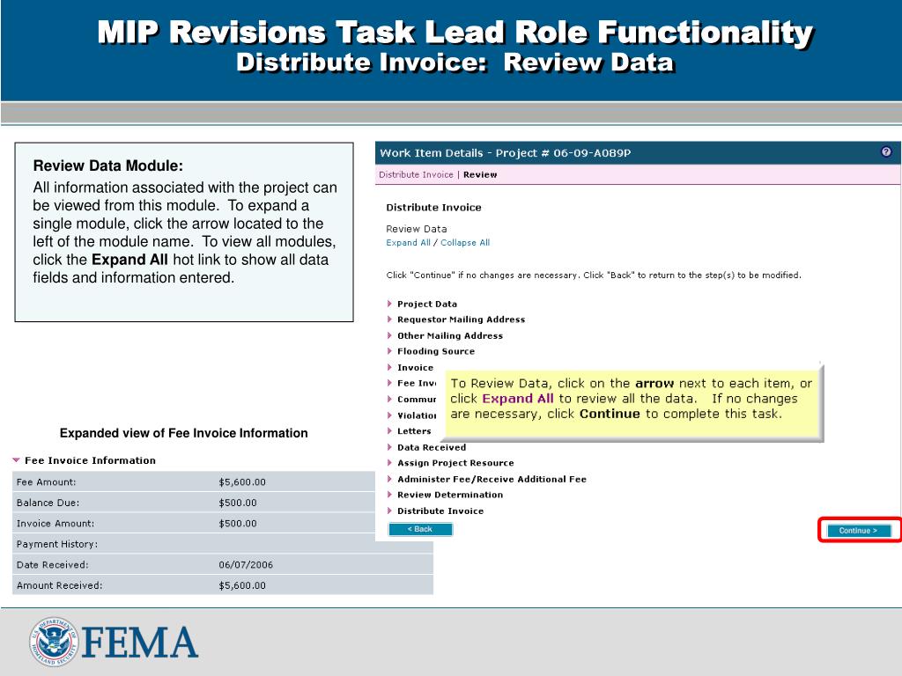Click the Balance Due row value $500.00

click(x=238, y=503)
